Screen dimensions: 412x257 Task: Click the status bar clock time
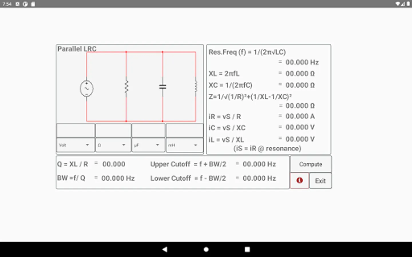(7, 4)
